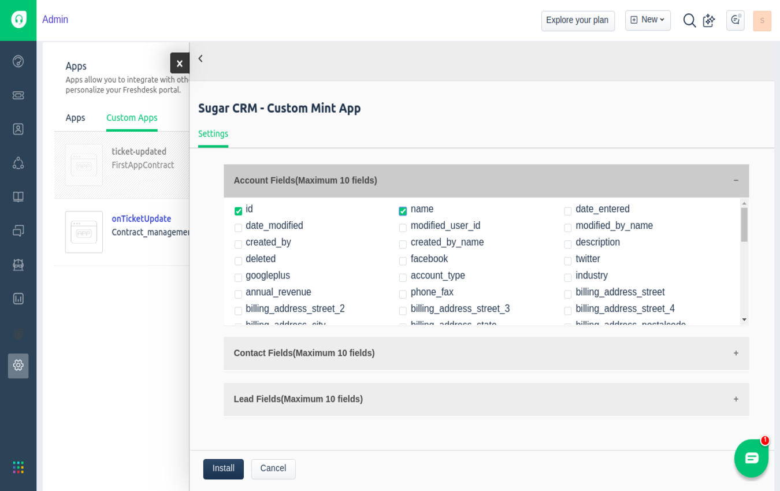Click the fields list scroll up arrow

(x=744, y=203)
